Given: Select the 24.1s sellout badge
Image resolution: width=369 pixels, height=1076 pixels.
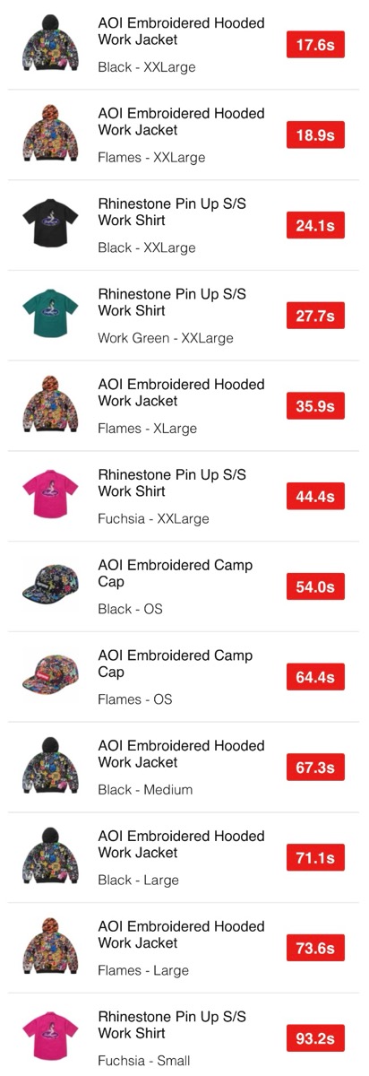Looking at the screenshot, I should (x=315, y=226).
